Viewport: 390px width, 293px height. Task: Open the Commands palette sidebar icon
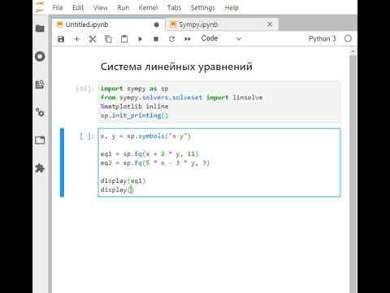[40, 85]
